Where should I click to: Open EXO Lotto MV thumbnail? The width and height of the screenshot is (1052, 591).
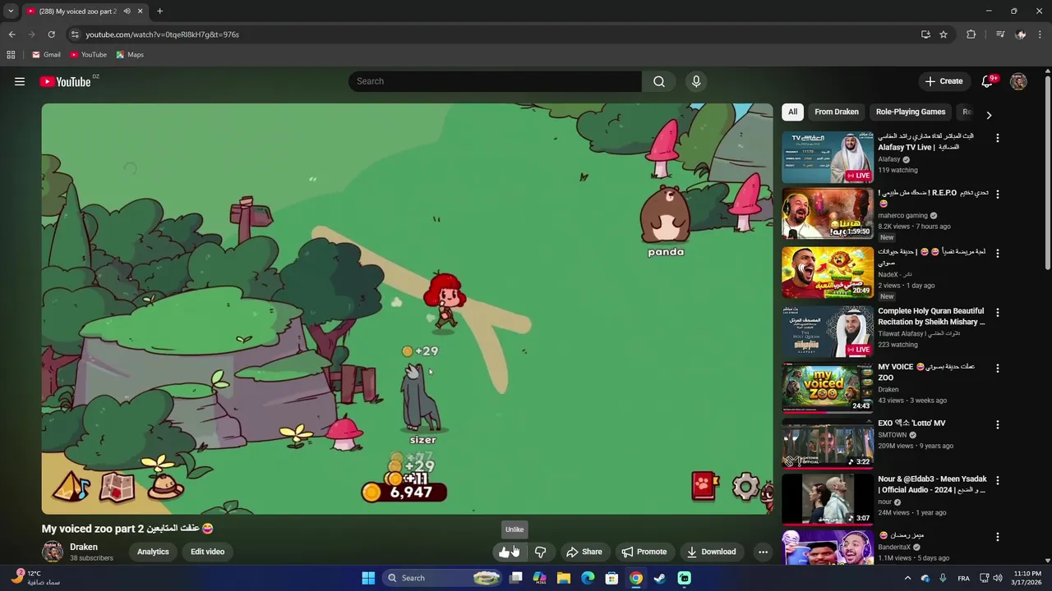[828, 443]
